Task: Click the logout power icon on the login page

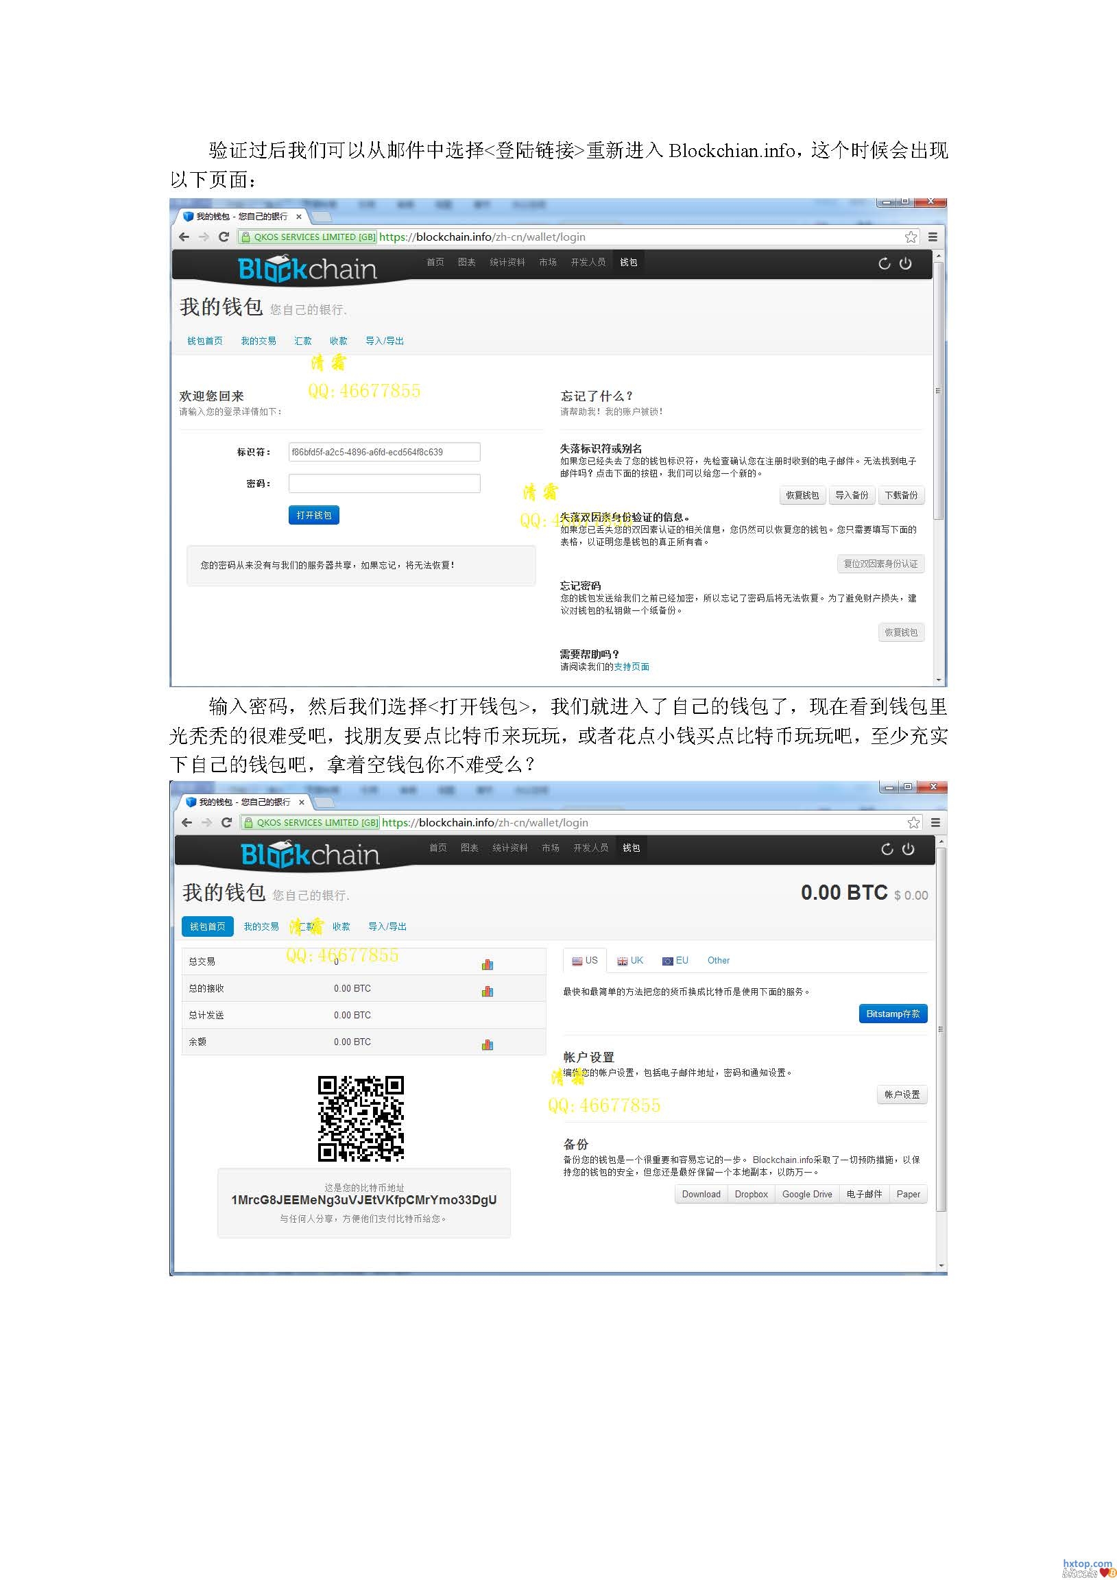Action: pyautogui.click(x=905, y=263)
